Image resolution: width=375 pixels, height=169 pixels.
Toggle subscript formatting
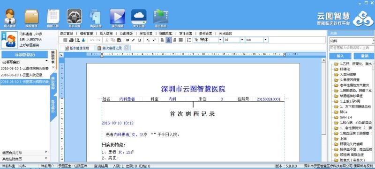(x=148, y=40)
